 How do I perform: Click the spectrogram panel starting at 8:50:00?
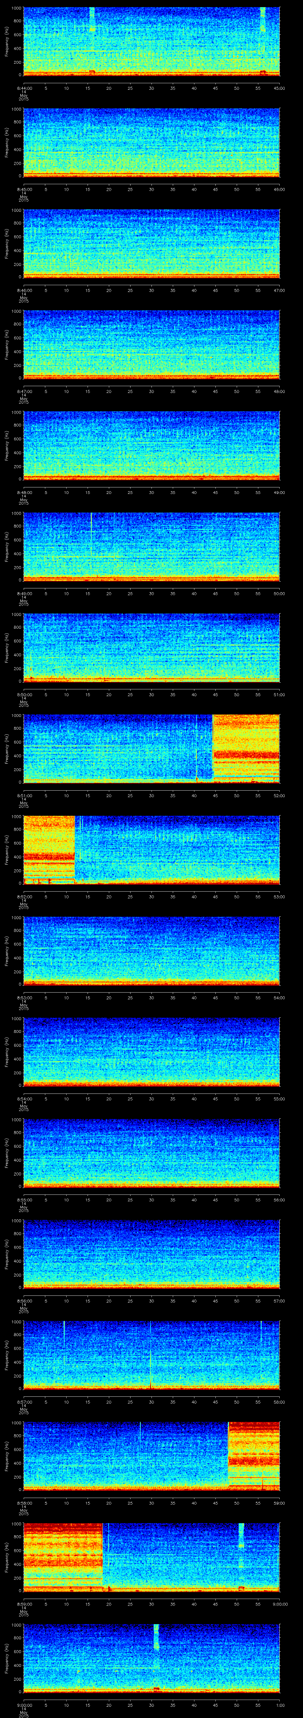pos(152,648)
